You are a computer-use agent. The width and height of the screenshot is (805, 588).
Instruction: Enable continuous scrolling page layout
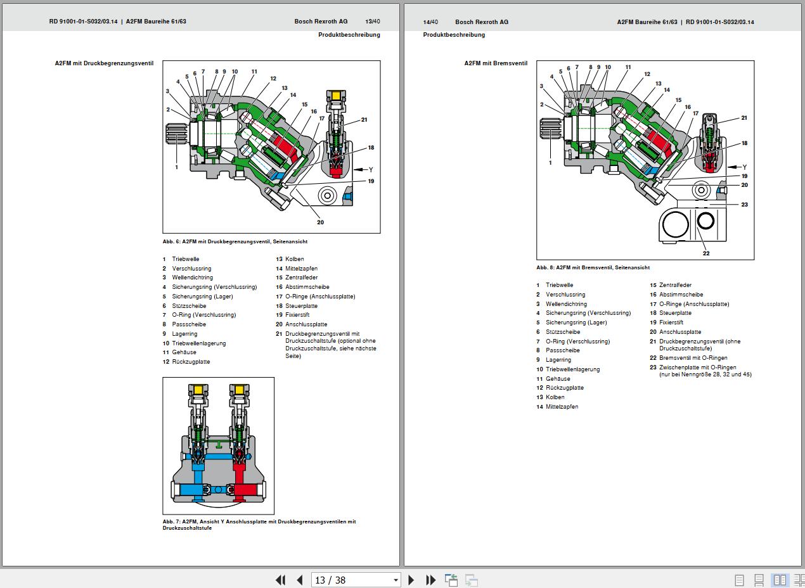click(x=759, y=580)
